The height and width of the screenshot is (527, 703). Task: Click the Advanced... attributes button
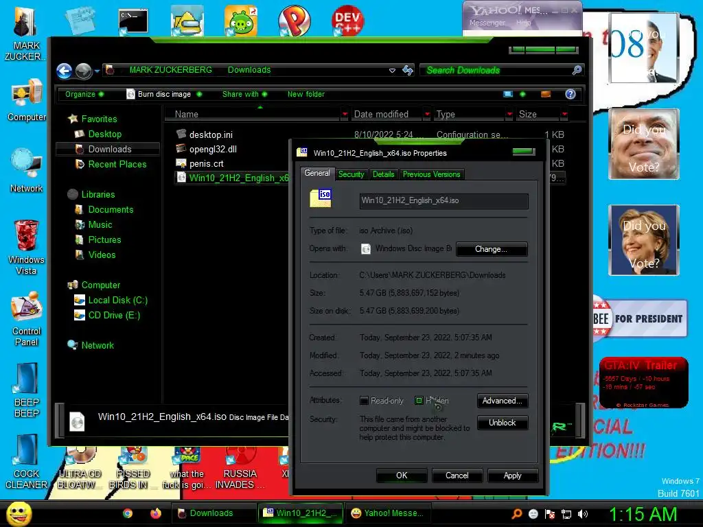502,401
